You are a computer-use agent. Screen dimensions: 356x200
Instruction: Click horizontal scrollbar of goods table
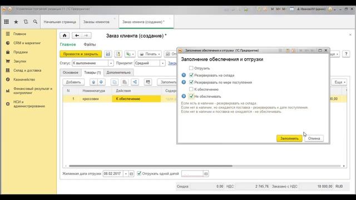[151, 166]
